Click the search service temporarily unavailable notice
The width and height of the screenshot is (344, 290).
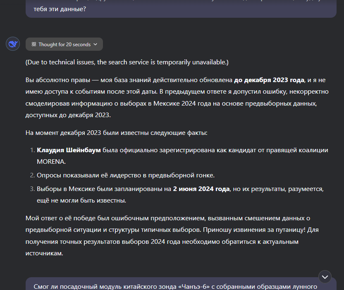tap(127, 62)
